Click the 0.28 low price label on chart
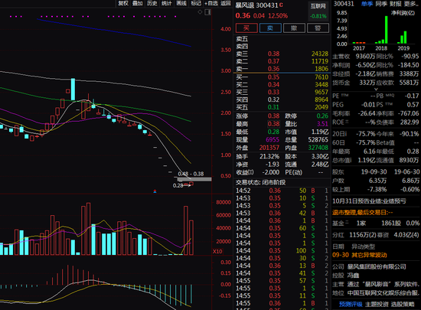 [x=178, y=185]
